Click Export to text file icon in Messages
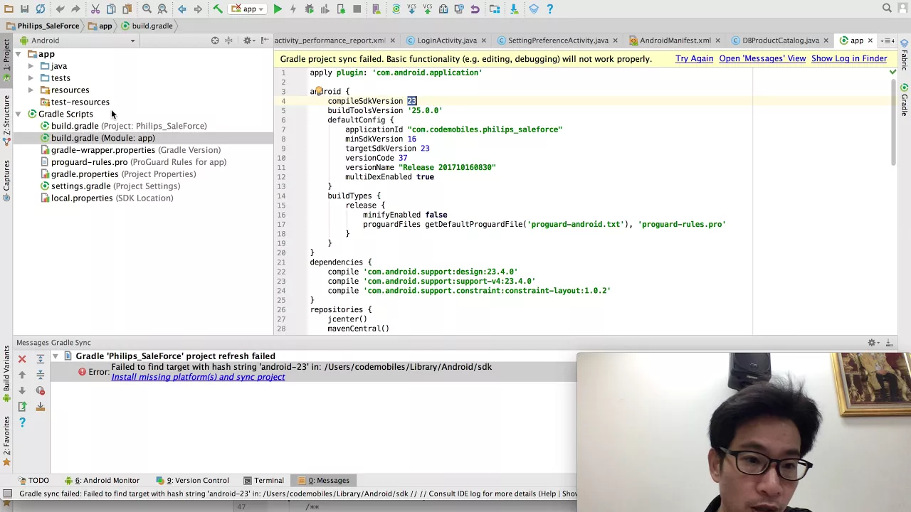 coord(22,407)
